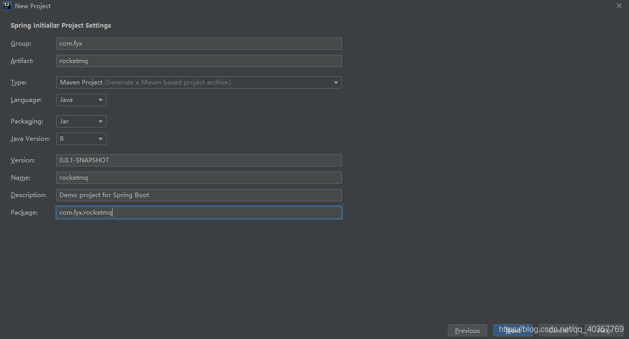The height and width of the screenshot is (339, 629).
Task: Click the Artifact label
Action: [x=22, y=61]
